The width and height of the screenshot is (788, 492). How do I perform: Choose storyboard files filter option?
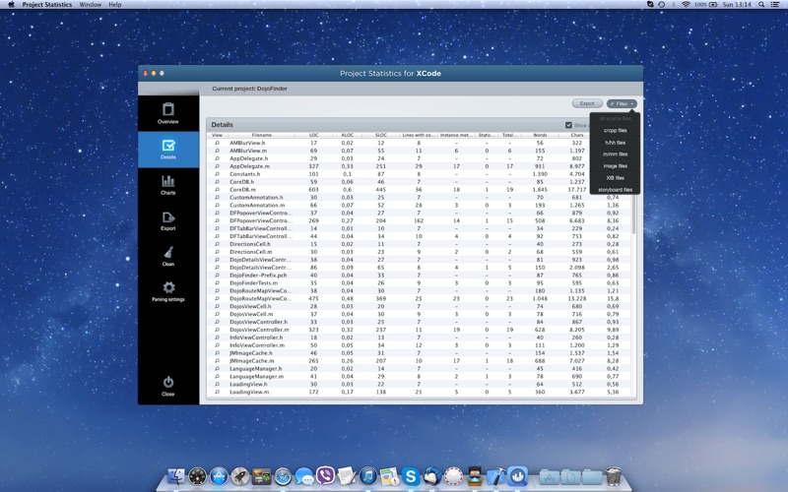(x=615, y=190)
